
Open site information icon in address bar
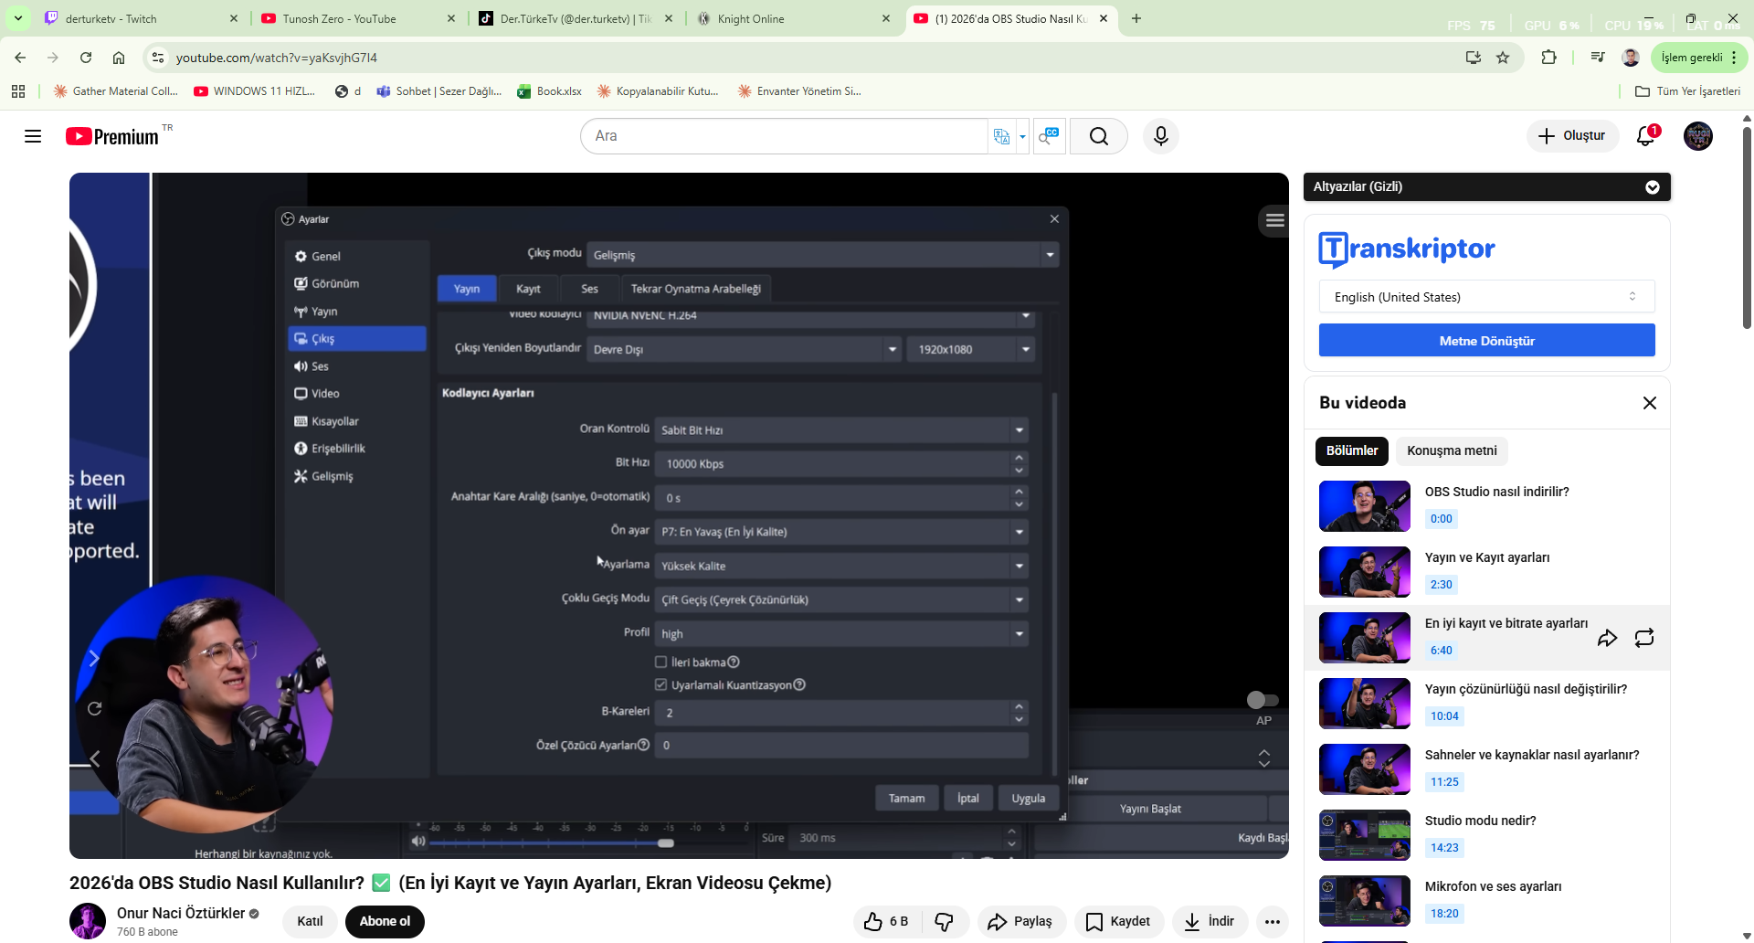pyautogui.click(x=158, y=58)
